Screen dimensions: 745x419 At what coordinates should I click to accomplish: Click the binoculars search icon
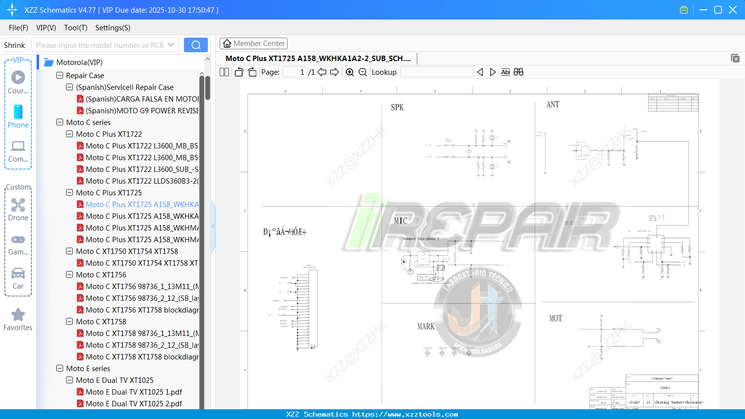(519, 72)
